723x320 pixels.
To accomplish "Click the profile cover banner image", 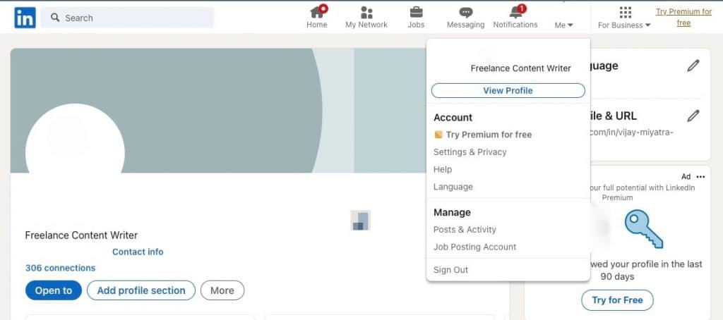I will click(x=219, y=111).
